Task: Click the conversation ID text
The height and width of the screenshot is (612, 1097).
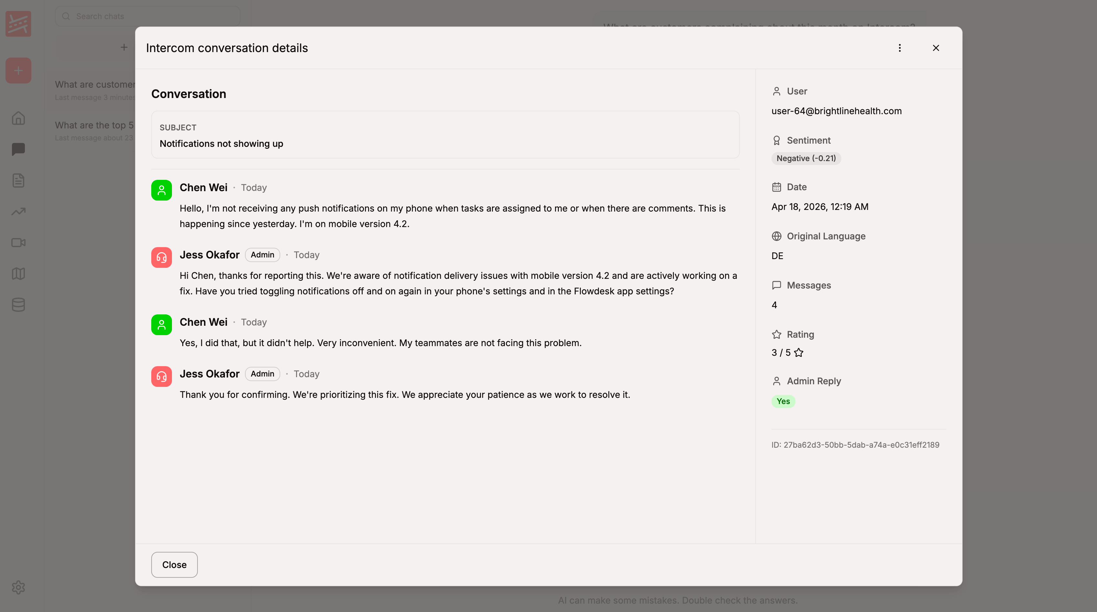Action: 855,445
